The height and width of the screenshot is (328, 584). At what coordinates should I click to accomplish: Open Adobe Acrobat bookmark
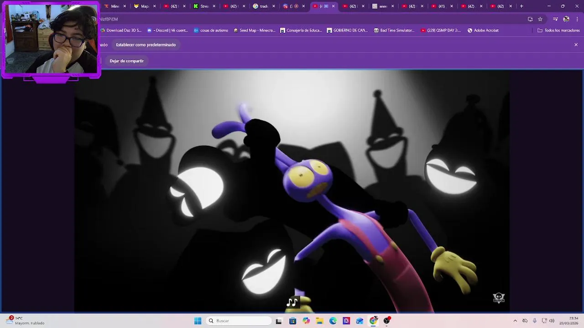coord(483,31)
